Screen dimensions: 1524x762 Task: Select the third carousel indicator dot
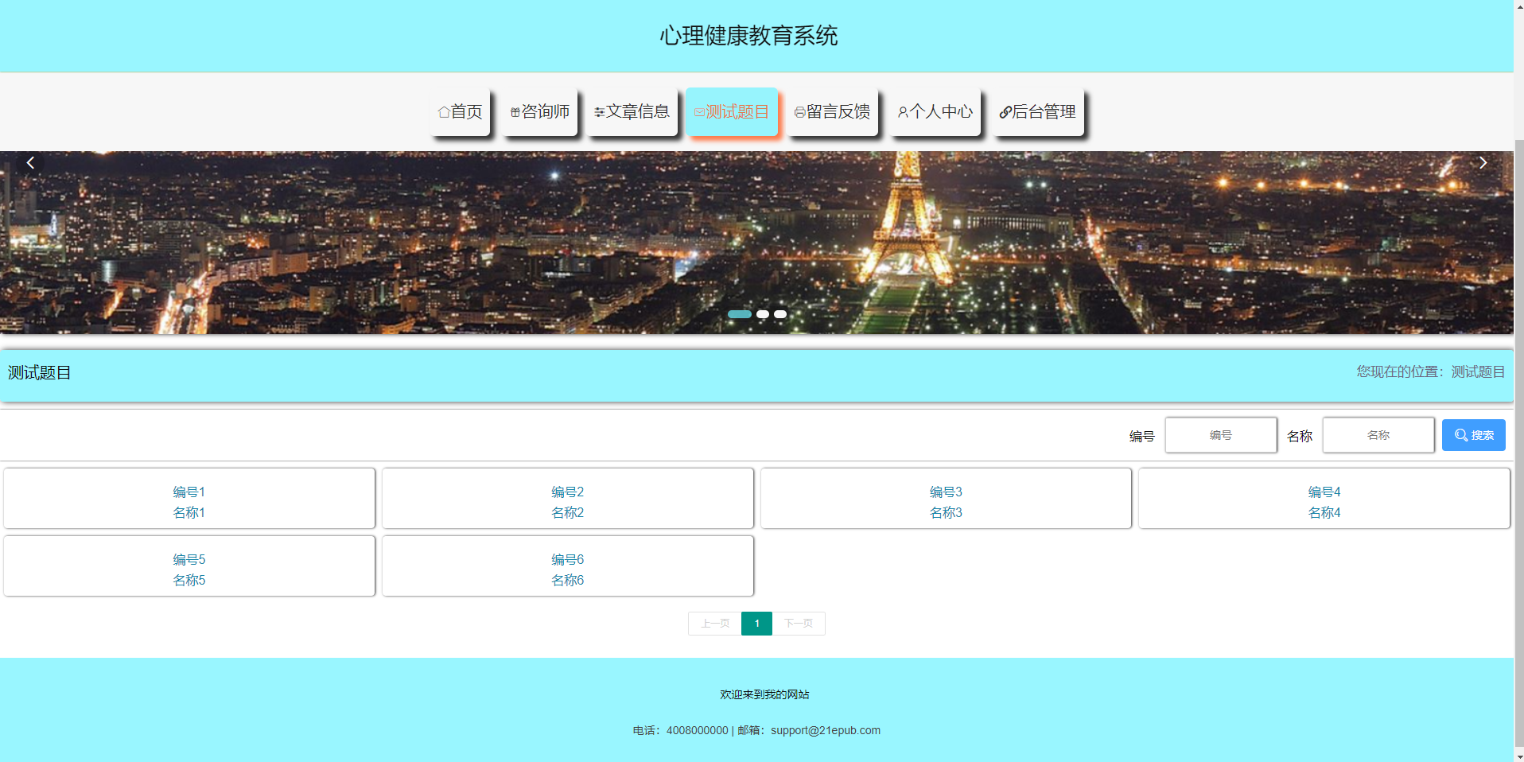(780, 314)
